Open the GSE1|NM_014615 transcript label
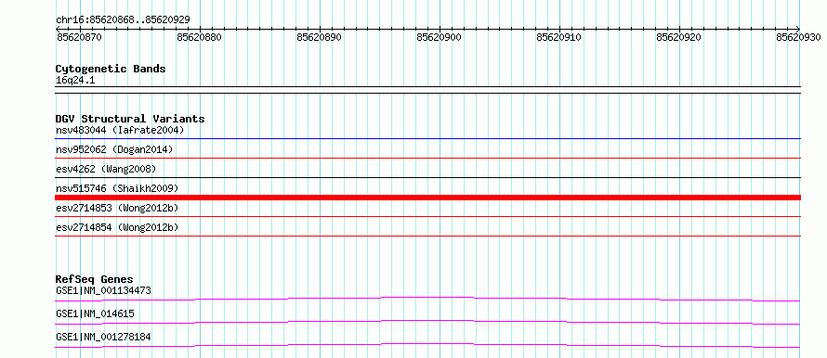 point(95,313)
